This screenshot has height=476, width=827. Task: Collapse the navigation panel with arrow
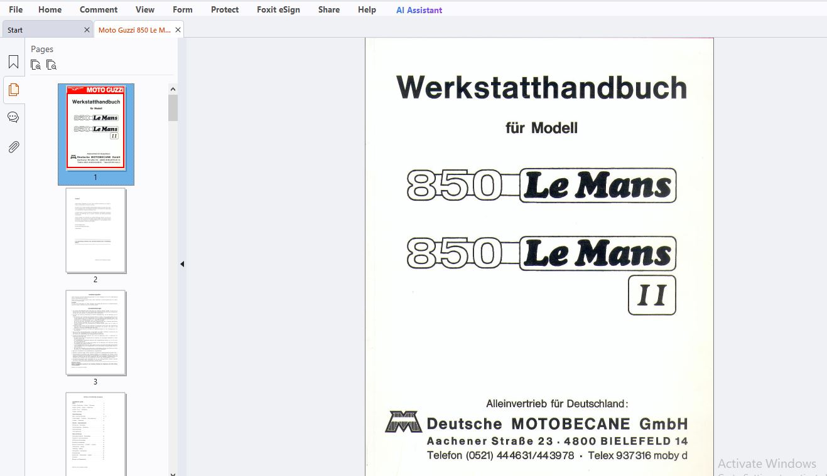click(182, 264)
